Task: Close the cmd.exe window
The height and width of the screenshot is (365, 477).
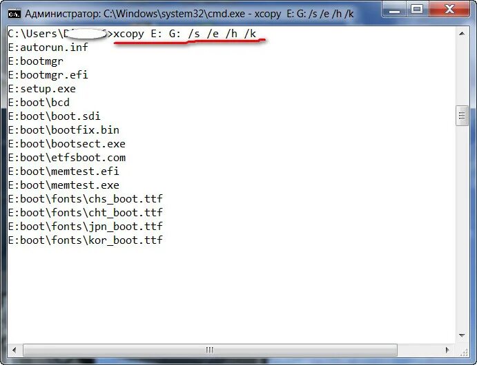Action: [449, 10]
